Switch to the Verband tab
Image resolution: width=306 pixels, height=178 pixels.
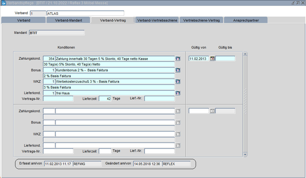pos(23,20)
